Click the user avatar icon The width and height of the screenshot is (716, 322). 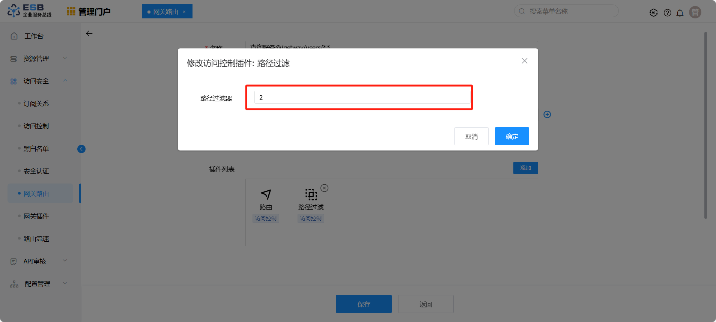(695, 12)
